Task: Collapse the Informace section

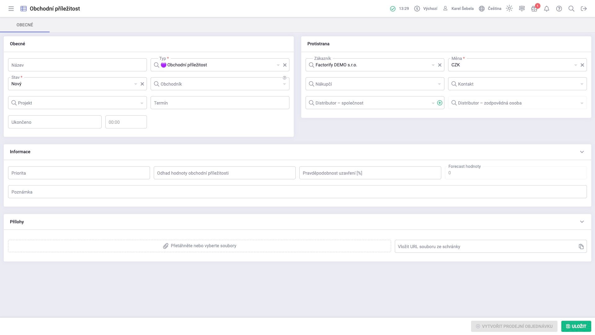Action: coord(582,152)
